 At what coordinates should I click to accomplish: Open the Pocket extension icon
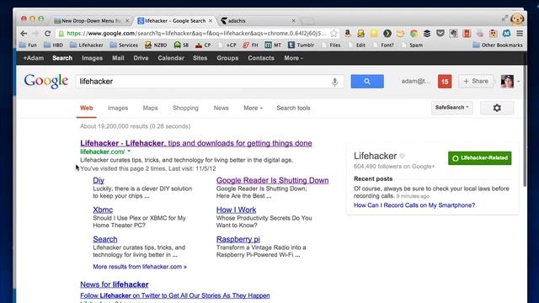[x=440, y=34]
